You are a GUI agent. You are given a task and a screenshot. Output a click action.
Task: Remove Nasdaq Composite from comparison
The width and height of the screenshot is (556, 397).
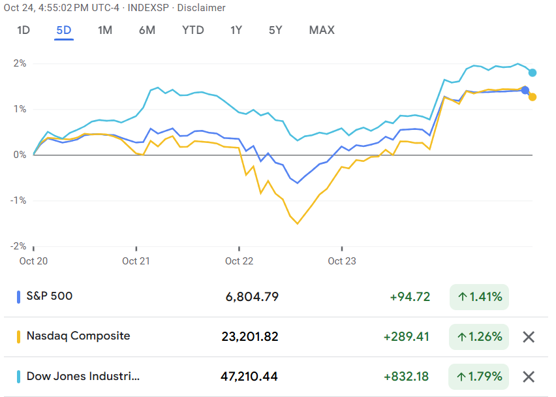click(529, 337)
